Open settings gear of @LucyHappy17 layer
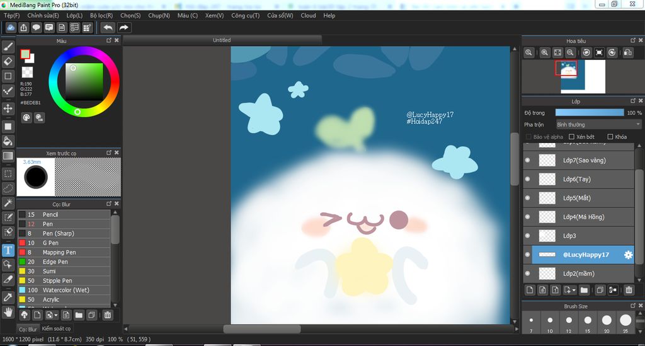 (x=628, y=255)
